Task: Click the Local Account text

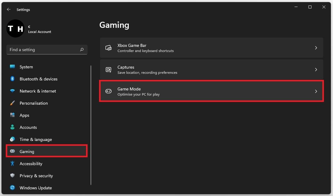Action: click(39, 32)
